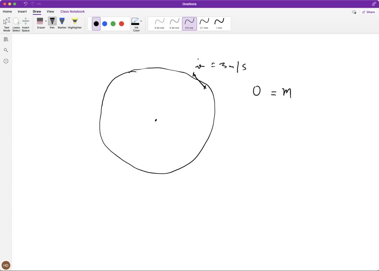Open the Lasso Select tool
Image resolution: width=379 pixels, height=271 pixels.
16,24
